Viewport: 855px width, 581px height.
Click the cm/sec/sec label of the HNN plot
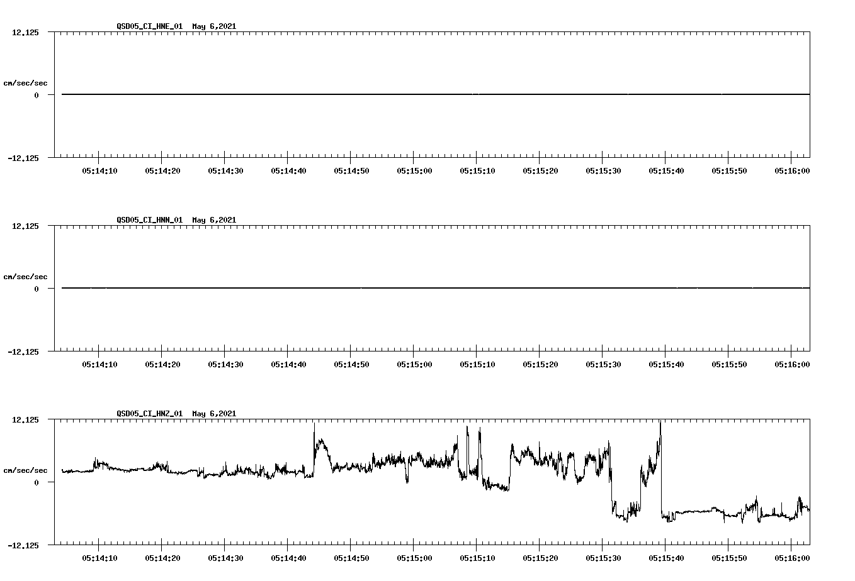point(26,276)
